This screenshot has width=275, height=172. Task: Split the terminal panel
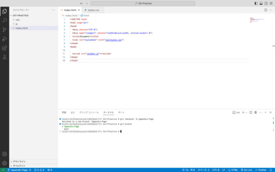coord(251,113)
